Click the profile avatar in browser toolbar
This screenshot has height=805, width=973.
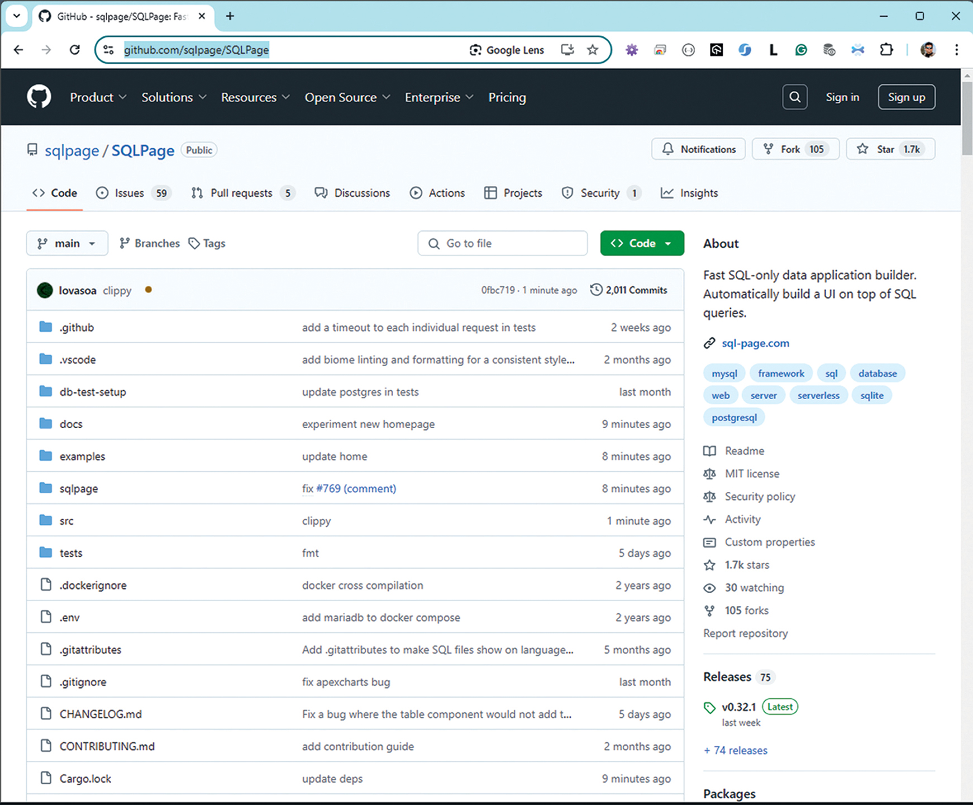pyautogui.click(x=928, y=50)
